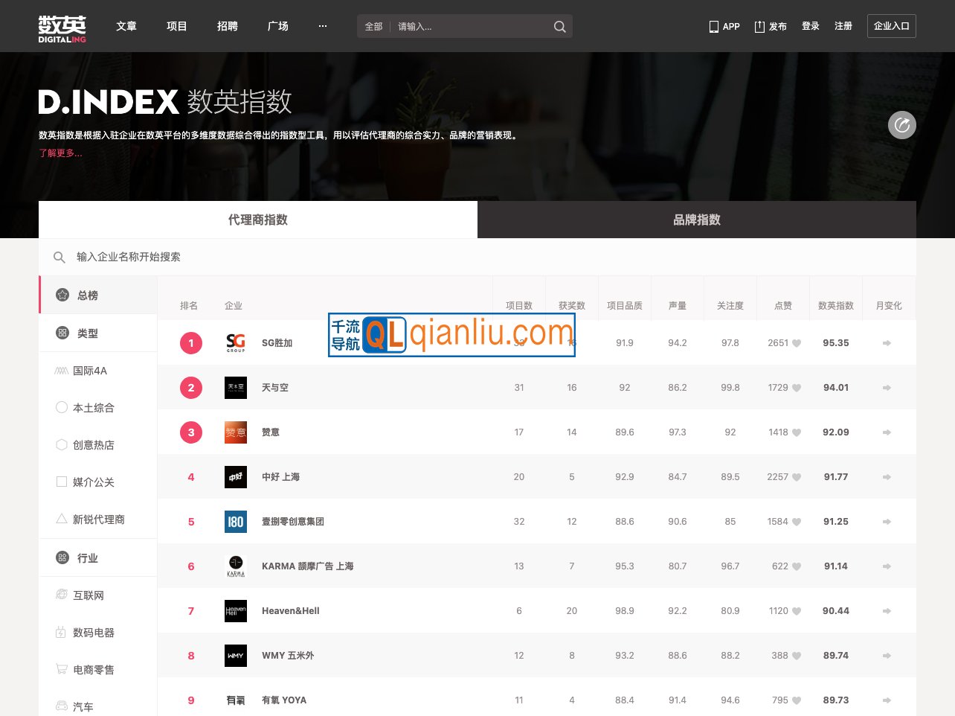Expand the more menu (···) in navigation
Viewport: 955px width, 716px height.
[322, 26]
